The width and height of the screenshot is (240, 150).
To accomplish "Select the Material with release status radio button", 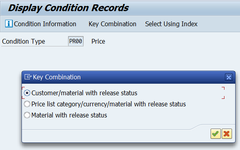I will click(27, 115).
